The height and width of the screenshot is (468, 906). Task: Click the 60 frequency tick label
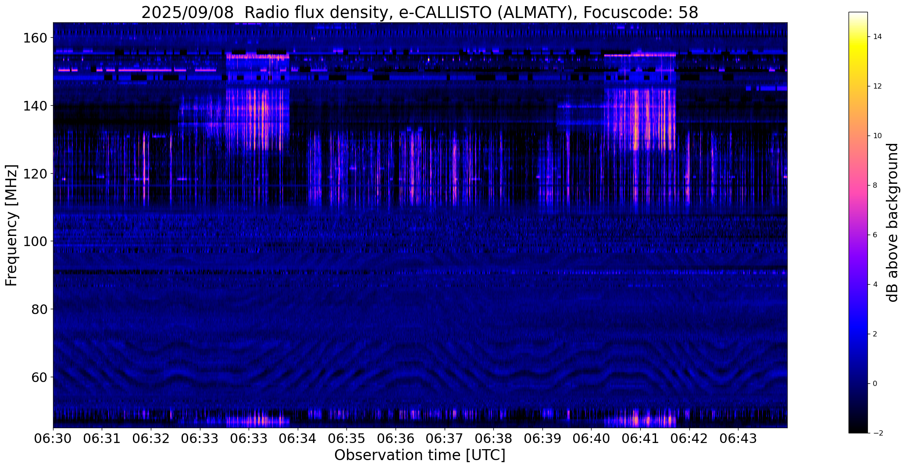click(39, 377)
